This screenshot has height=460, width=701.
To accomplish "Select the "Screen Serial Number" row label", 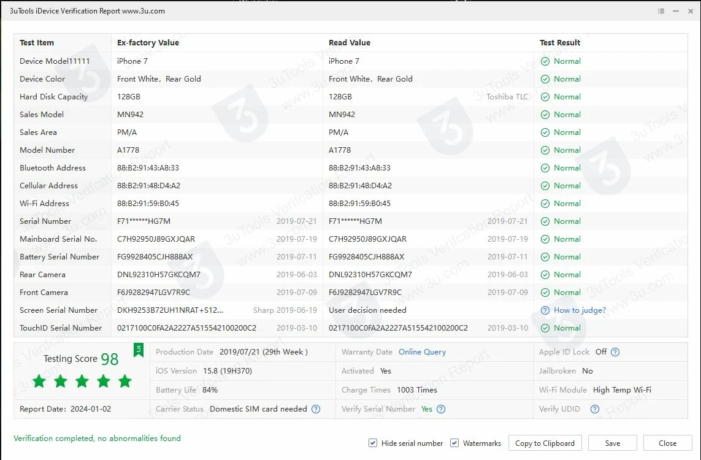I will coord(58,310).
